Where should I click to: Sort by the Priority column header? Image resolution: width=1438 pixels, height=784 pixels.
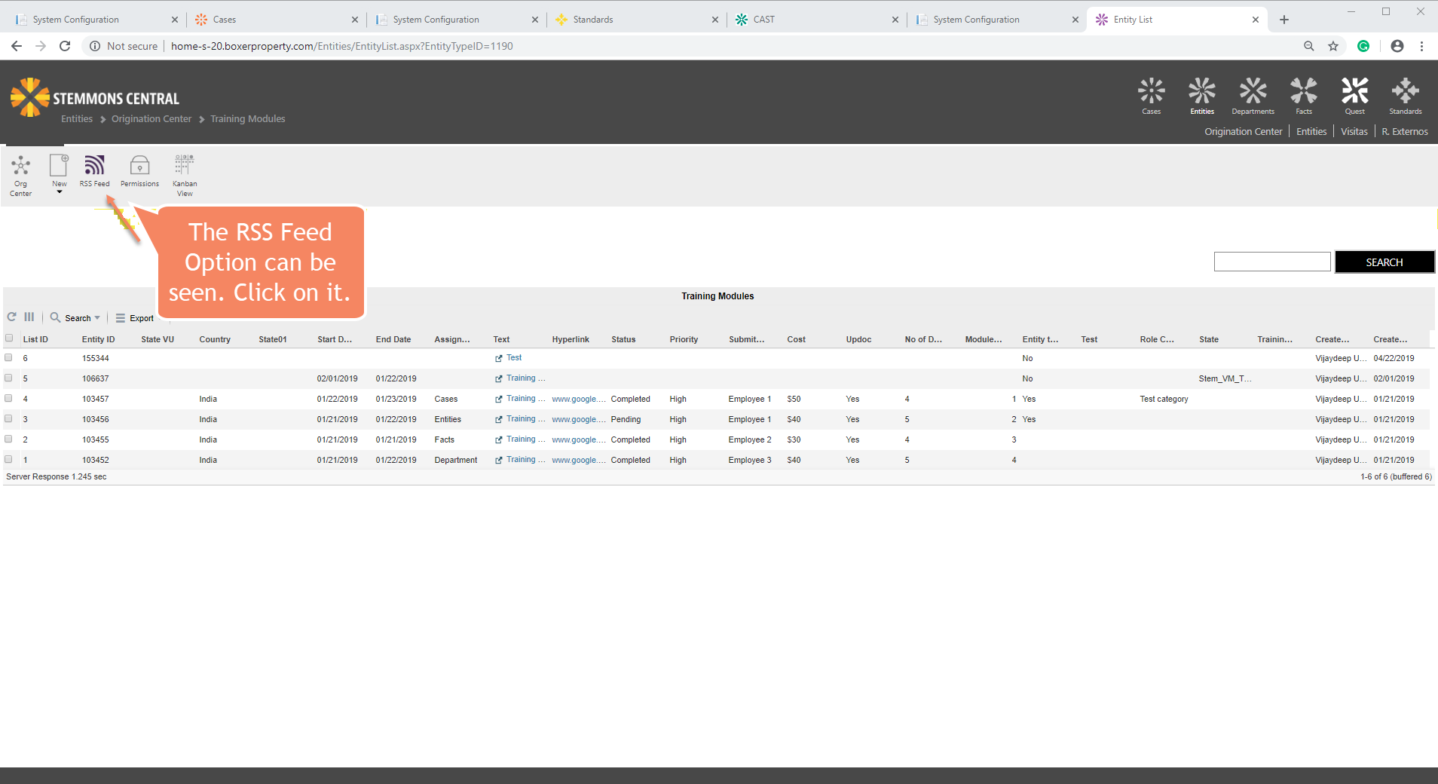tap(684, 339)
